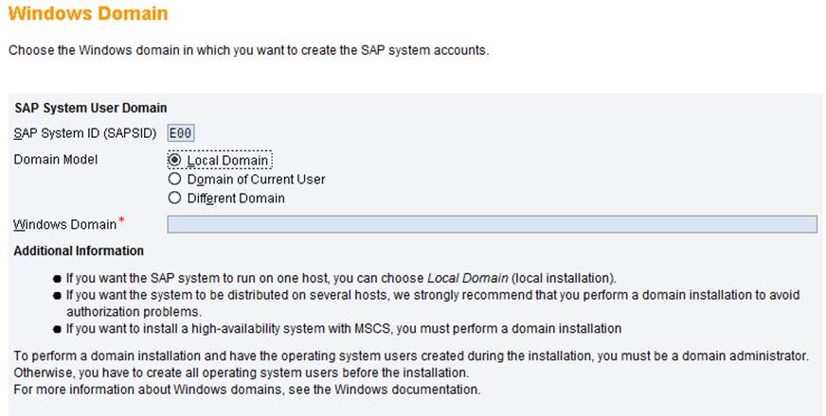Click the Windows Domain input field
Screen dimensions: 826x416
point(492,224)
